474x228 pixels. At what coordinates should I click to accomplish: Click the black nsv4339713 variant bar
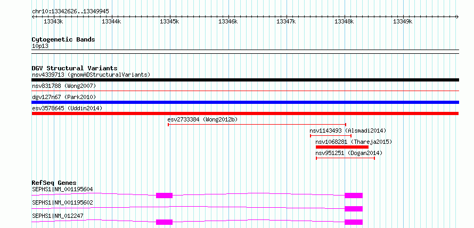click(245, 80)
